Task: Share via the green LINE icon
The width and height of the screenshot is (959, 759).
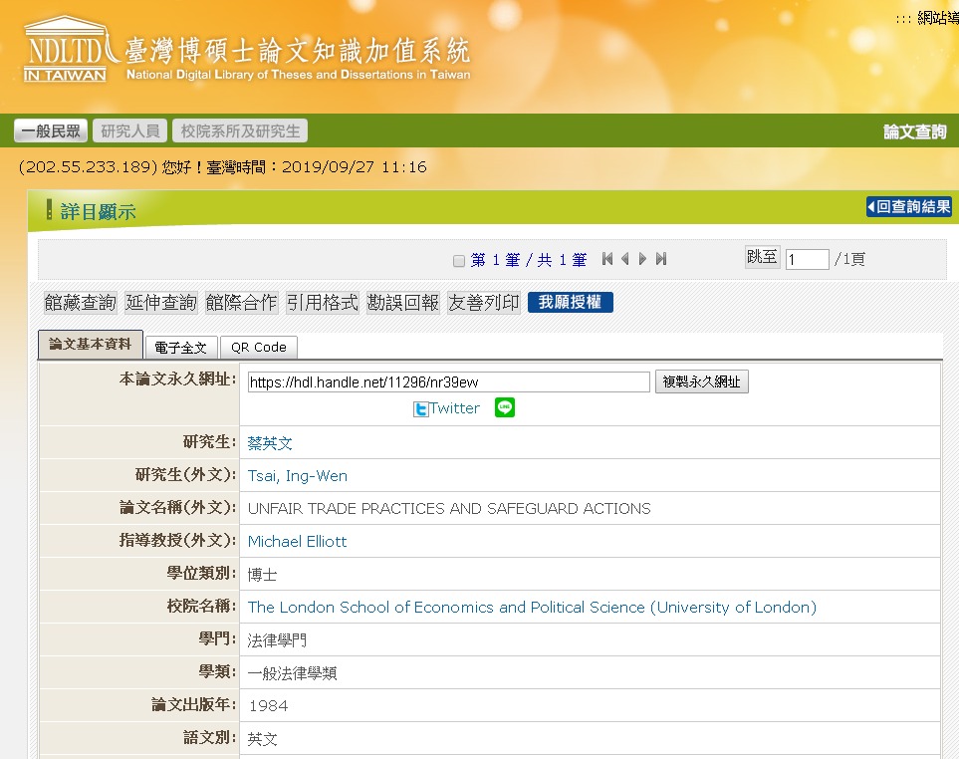Action: click(x=505, y=407)
